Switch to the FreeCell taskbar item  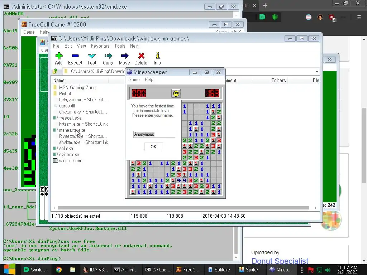tap(188, 270)
